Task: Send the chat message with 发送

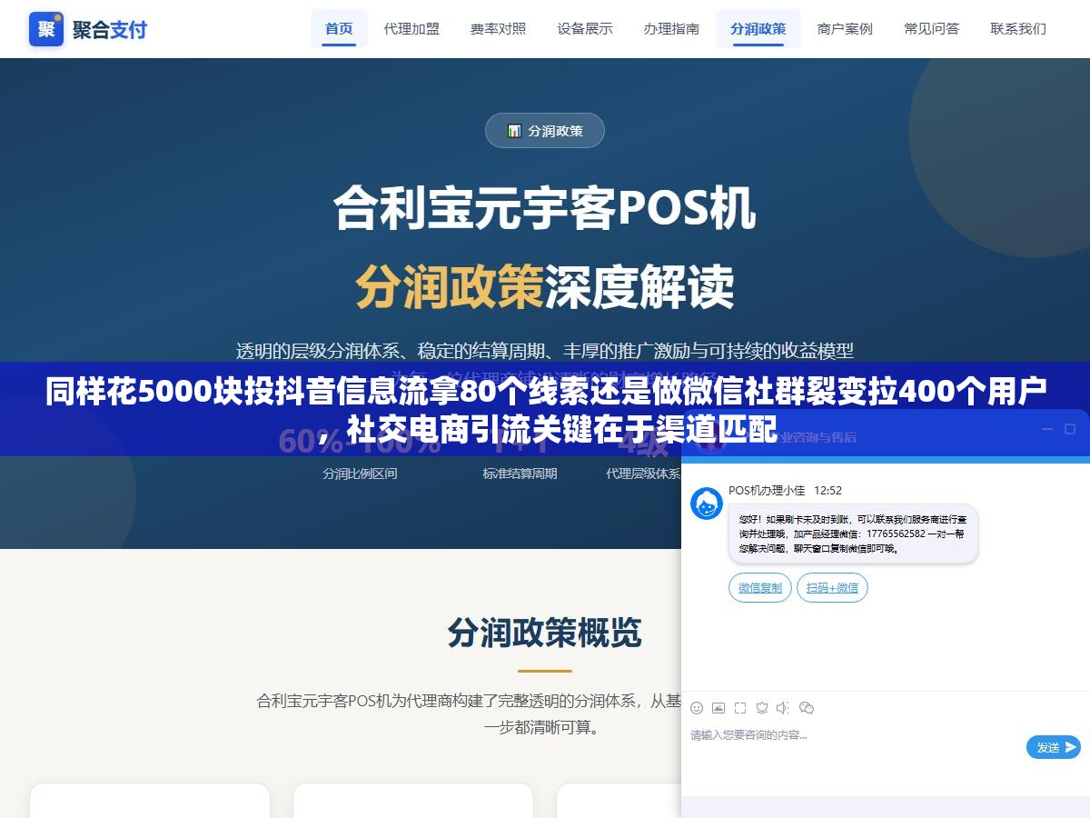Action: coord(1054,747)
